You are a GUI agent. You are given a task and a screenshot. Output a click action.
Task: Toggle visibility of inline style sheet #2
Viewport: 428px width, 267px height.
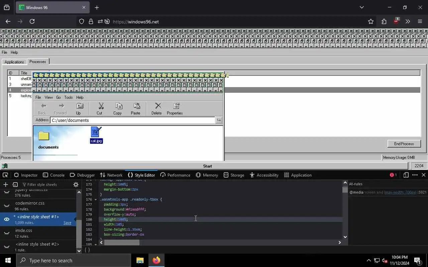6,247
